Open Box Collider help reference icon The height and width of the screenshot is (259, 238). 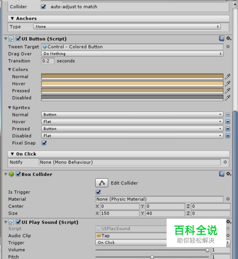tap(221, 174)
